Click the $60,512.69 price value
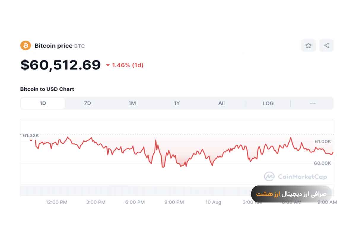 pos(61,65)
